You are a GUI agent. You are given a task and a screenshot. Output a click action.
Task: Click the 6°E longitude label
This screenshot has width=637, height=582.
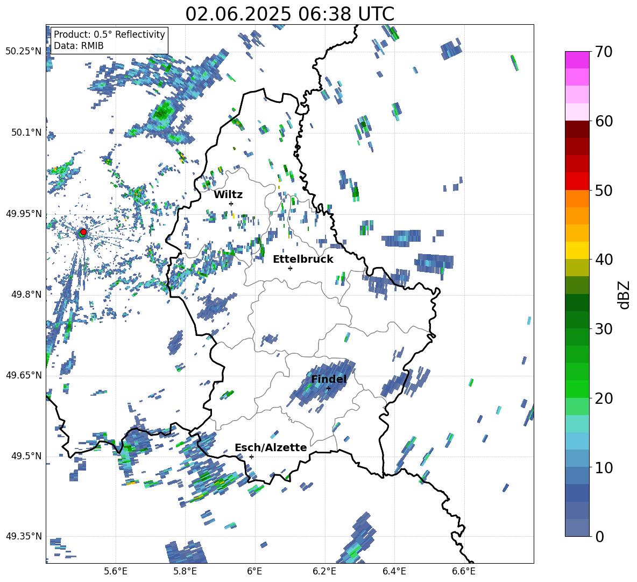tap(254, 571)
